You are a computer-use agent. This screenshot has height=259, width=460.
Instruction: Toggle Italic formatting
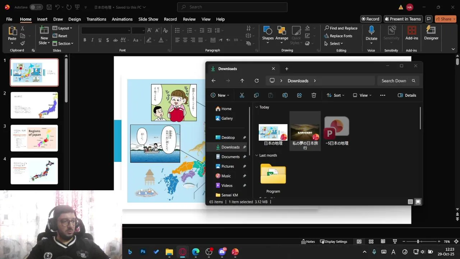click(x=92, y=40)
